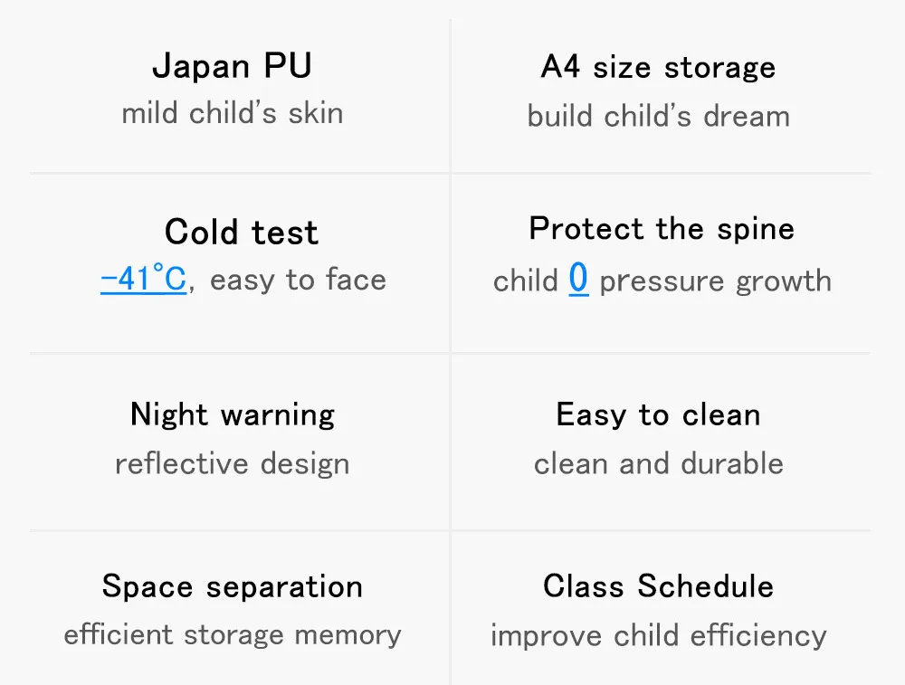
Task: Click the efficient storage memory text
Action: [x=233, y=635]
